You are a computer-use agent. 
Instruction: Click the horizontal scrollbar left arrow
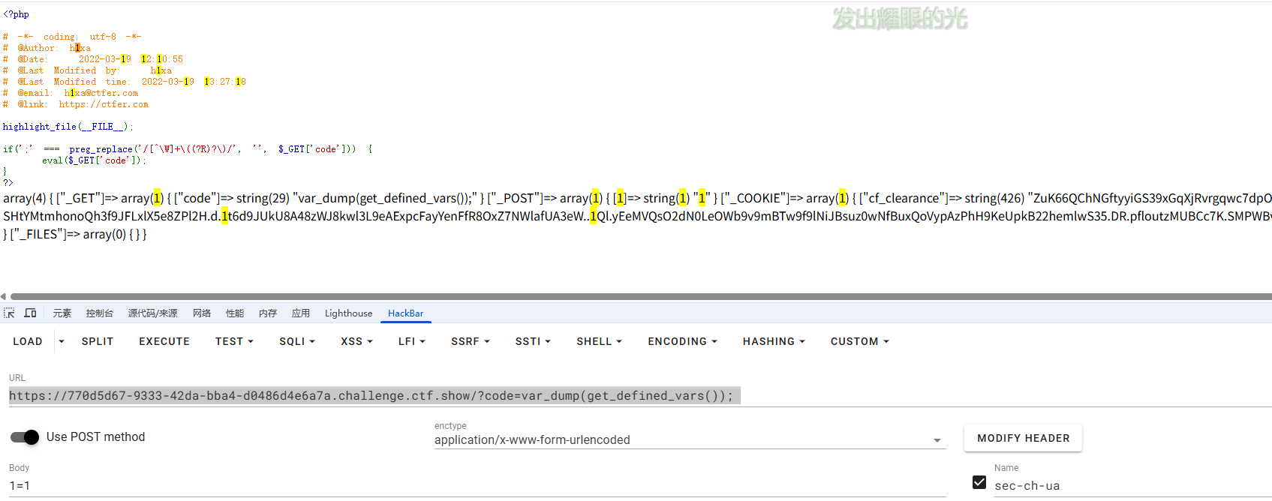pyautogui.click(x=4, y=296)
